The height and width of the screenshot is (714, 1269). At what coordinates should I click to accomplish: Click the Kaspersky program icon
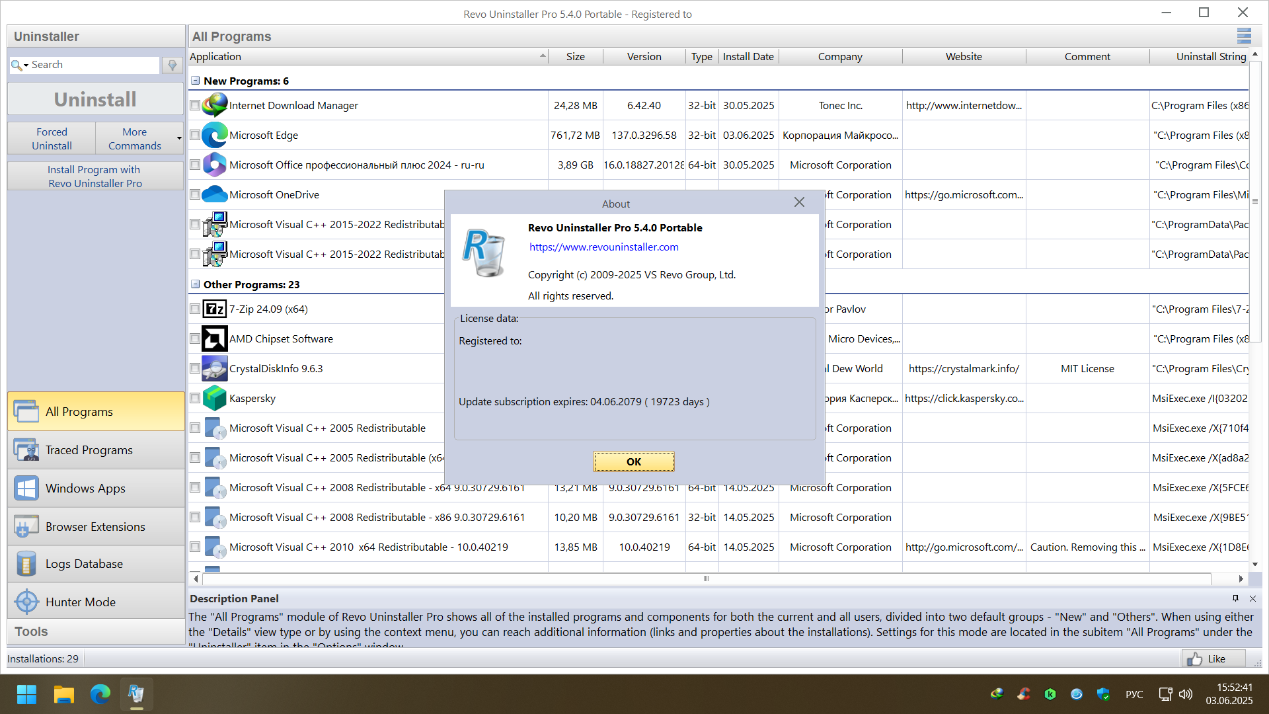(x=215, y=398)
